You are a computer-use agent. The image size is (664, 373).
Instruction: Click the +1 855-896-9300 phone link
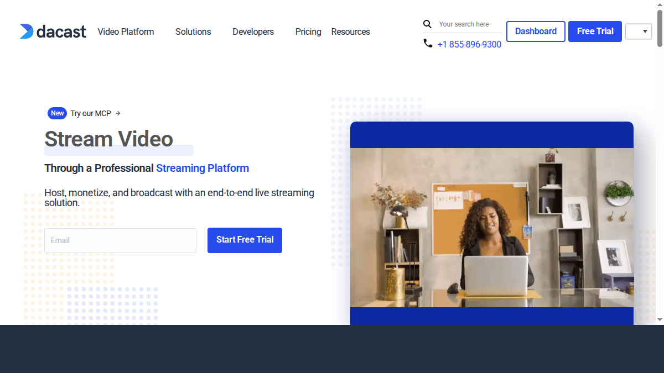click(x=469, y=44)
